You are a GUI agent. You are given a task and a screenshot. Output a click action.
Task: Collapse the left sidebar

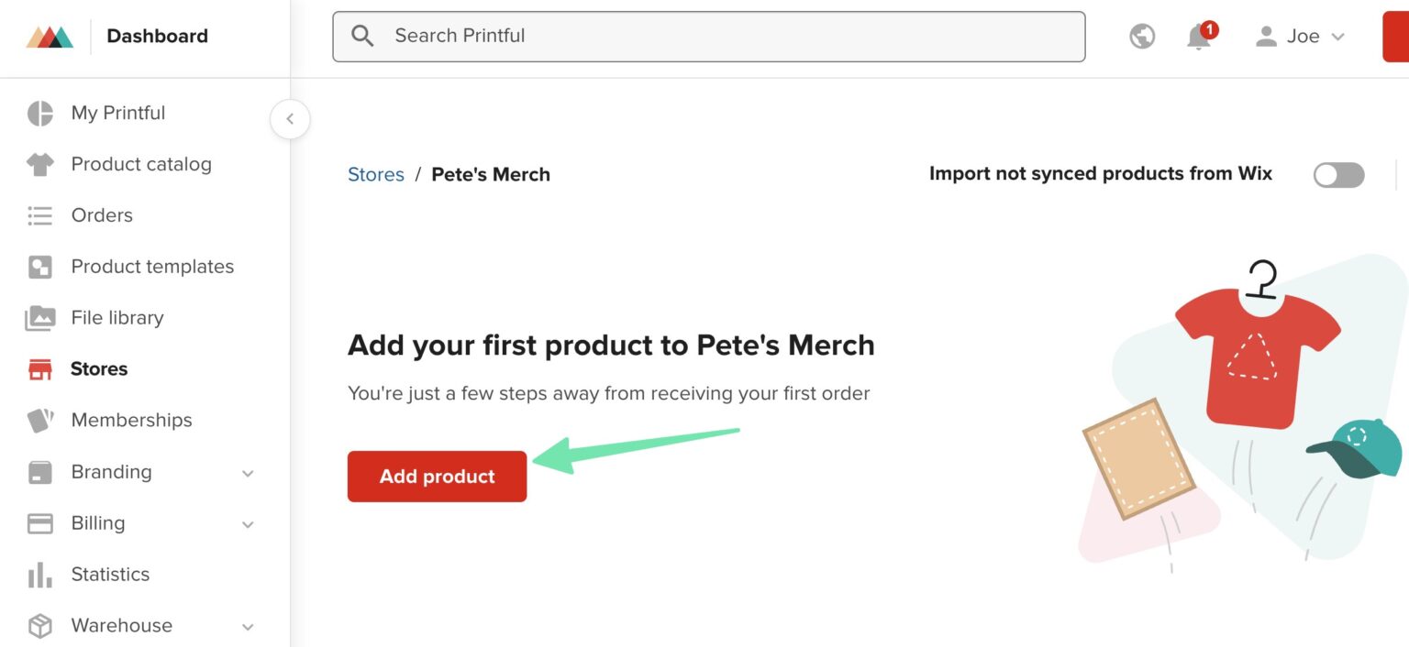click(x=290, y=119)
